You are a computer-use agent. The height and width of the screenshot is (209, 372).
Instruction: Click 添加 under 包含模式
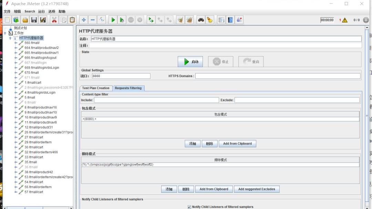pos(193,144)
